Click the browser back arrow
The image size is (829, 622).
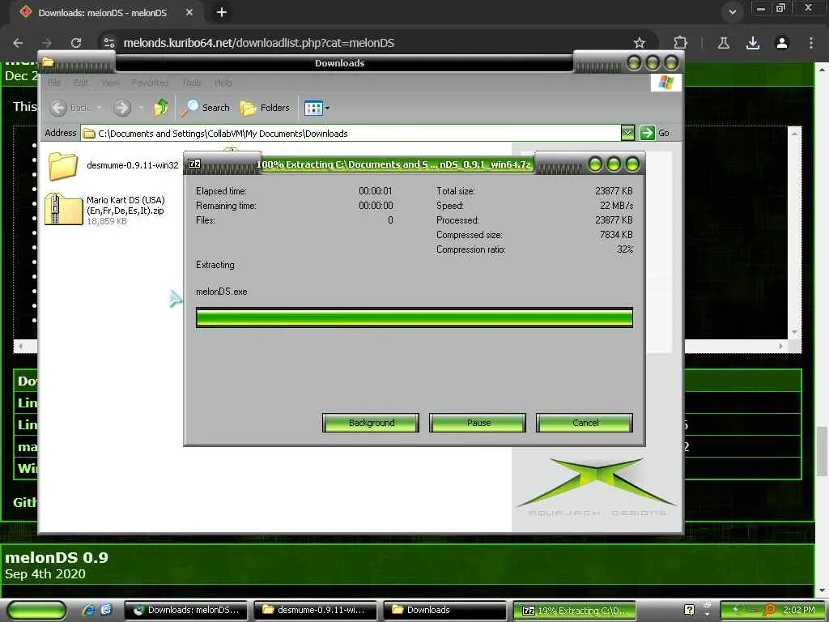click(18, 43)
